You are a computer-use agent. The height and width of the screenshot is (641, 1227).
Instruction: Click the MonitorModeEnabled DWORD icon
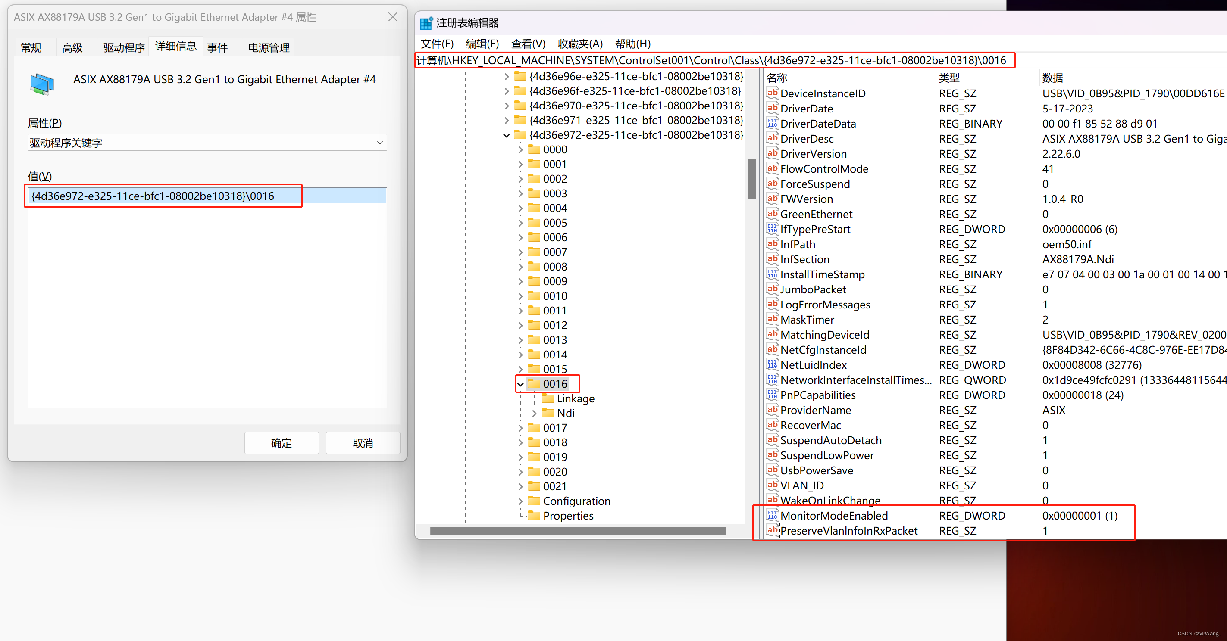tap(772, 515)
